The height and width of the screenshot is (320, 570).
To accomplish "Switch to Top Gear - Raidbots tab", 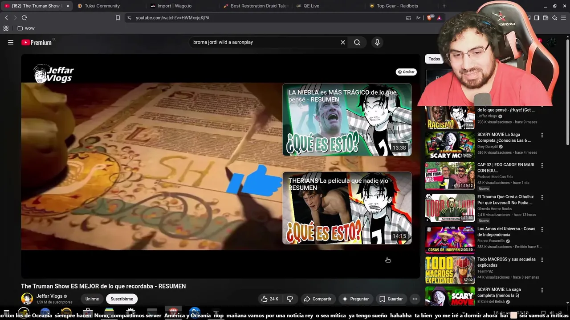I will tap(398, 6).
